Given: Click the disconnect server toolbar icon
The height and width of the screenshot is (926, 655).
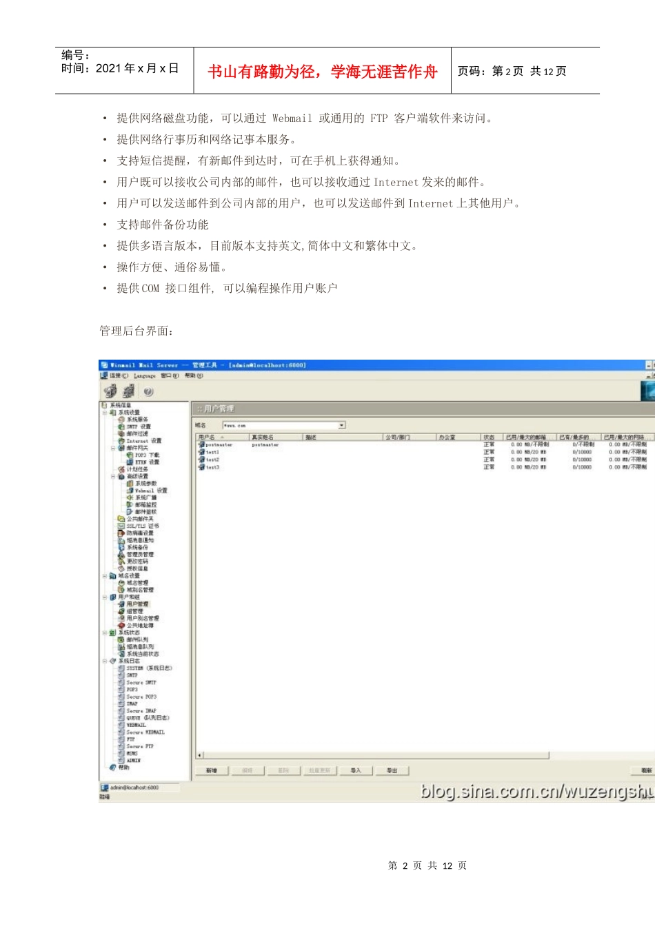Looking at the screenshot, I should [x=128, y=391].
